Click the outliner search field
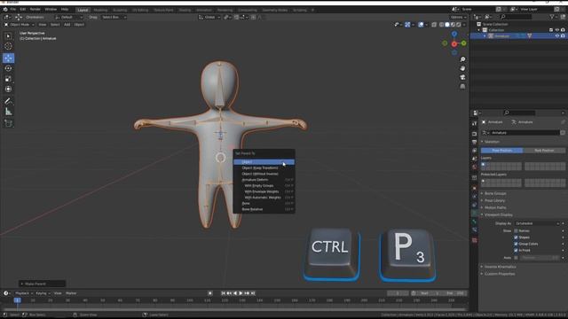Image resolution: width=568 pixels, height=319 pixels. [x=515, y=17]
